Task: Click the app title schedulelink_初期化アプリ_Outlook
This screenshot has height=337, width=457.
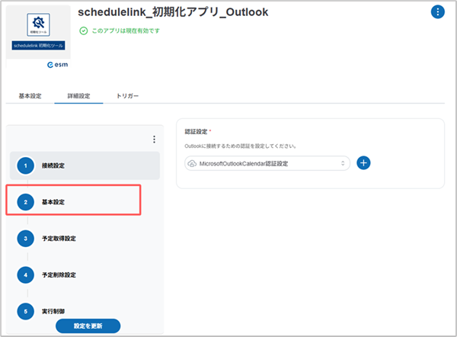Action: [173, 13]
